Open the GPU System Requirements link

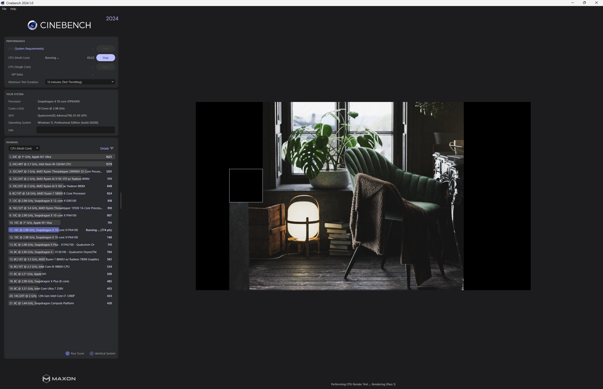(29, 48)
